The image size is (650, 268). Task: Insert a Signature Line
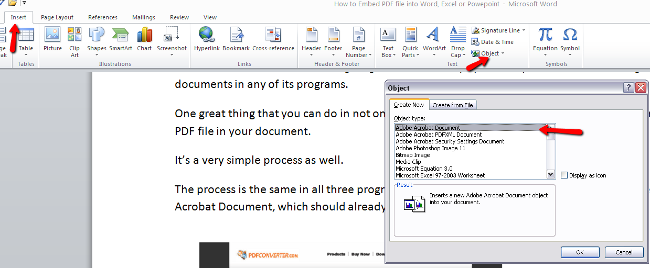tap(495, 30)
